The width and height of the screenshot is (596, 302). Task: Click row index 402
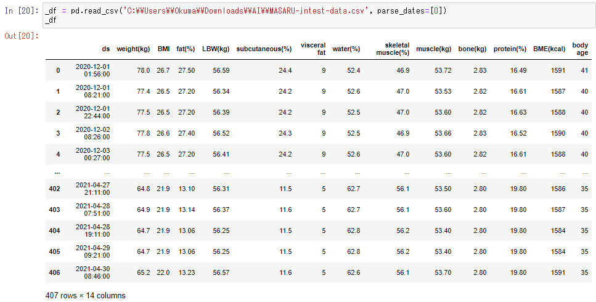pos(54,189)
